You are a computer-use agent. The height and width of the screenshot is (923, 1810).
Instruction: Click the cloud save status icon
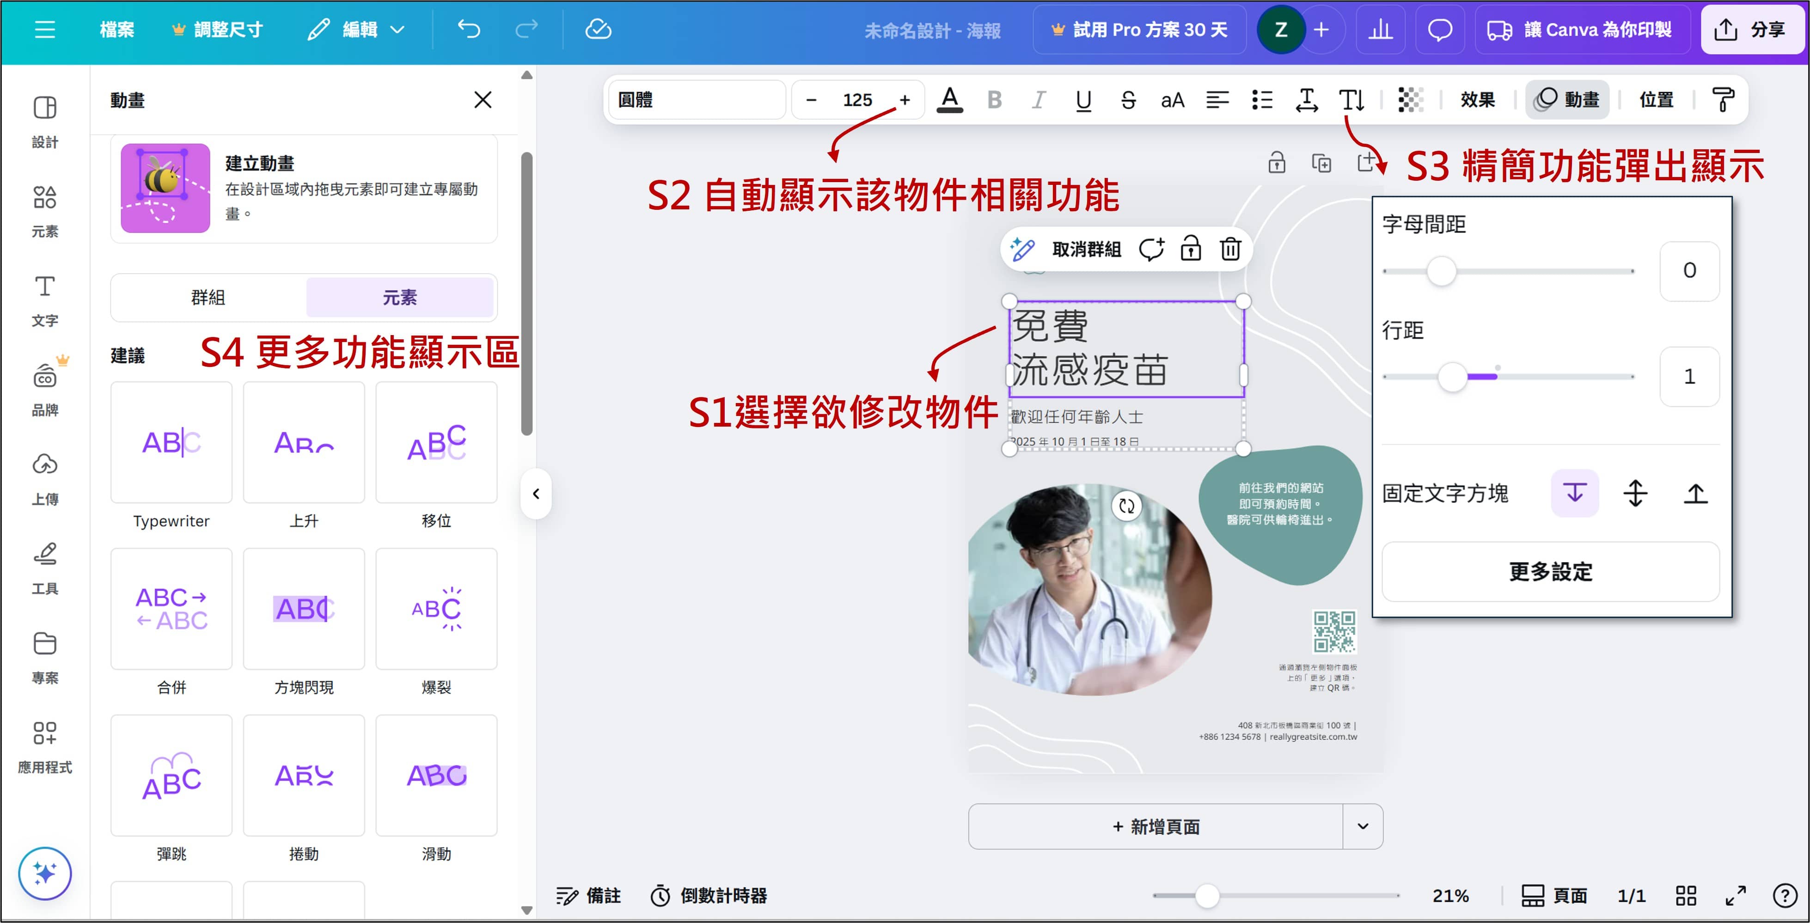click(x=598, y=30)
